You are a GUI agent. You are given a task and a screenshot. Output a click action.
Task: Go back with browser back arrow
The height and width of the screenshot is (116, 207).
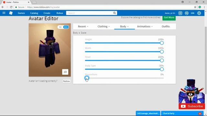[x=3, y=7]
